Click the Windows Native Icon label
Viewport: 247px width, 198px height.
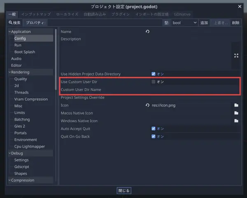pos(79,121)
